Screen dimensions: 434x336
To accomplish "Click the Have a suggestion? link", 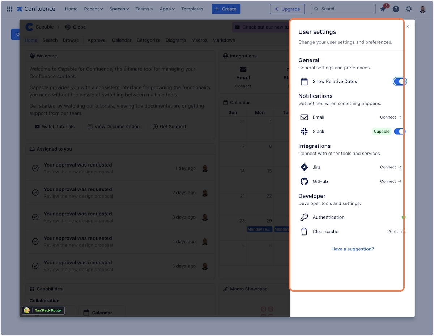I will 353,249.
